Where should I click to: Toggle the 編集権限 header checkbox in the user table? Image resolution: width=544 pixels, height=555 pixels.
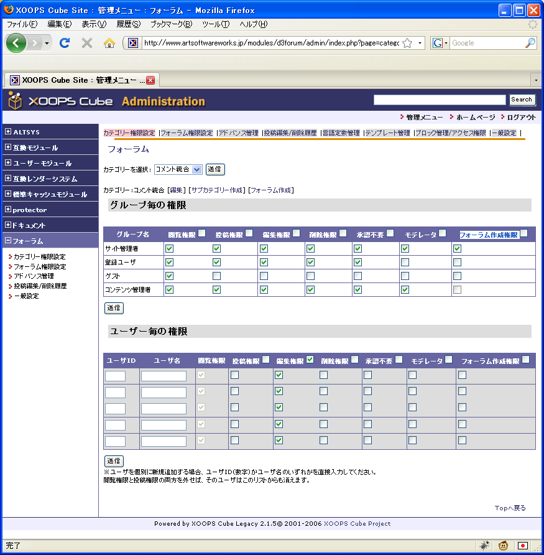tap(310, 360)
